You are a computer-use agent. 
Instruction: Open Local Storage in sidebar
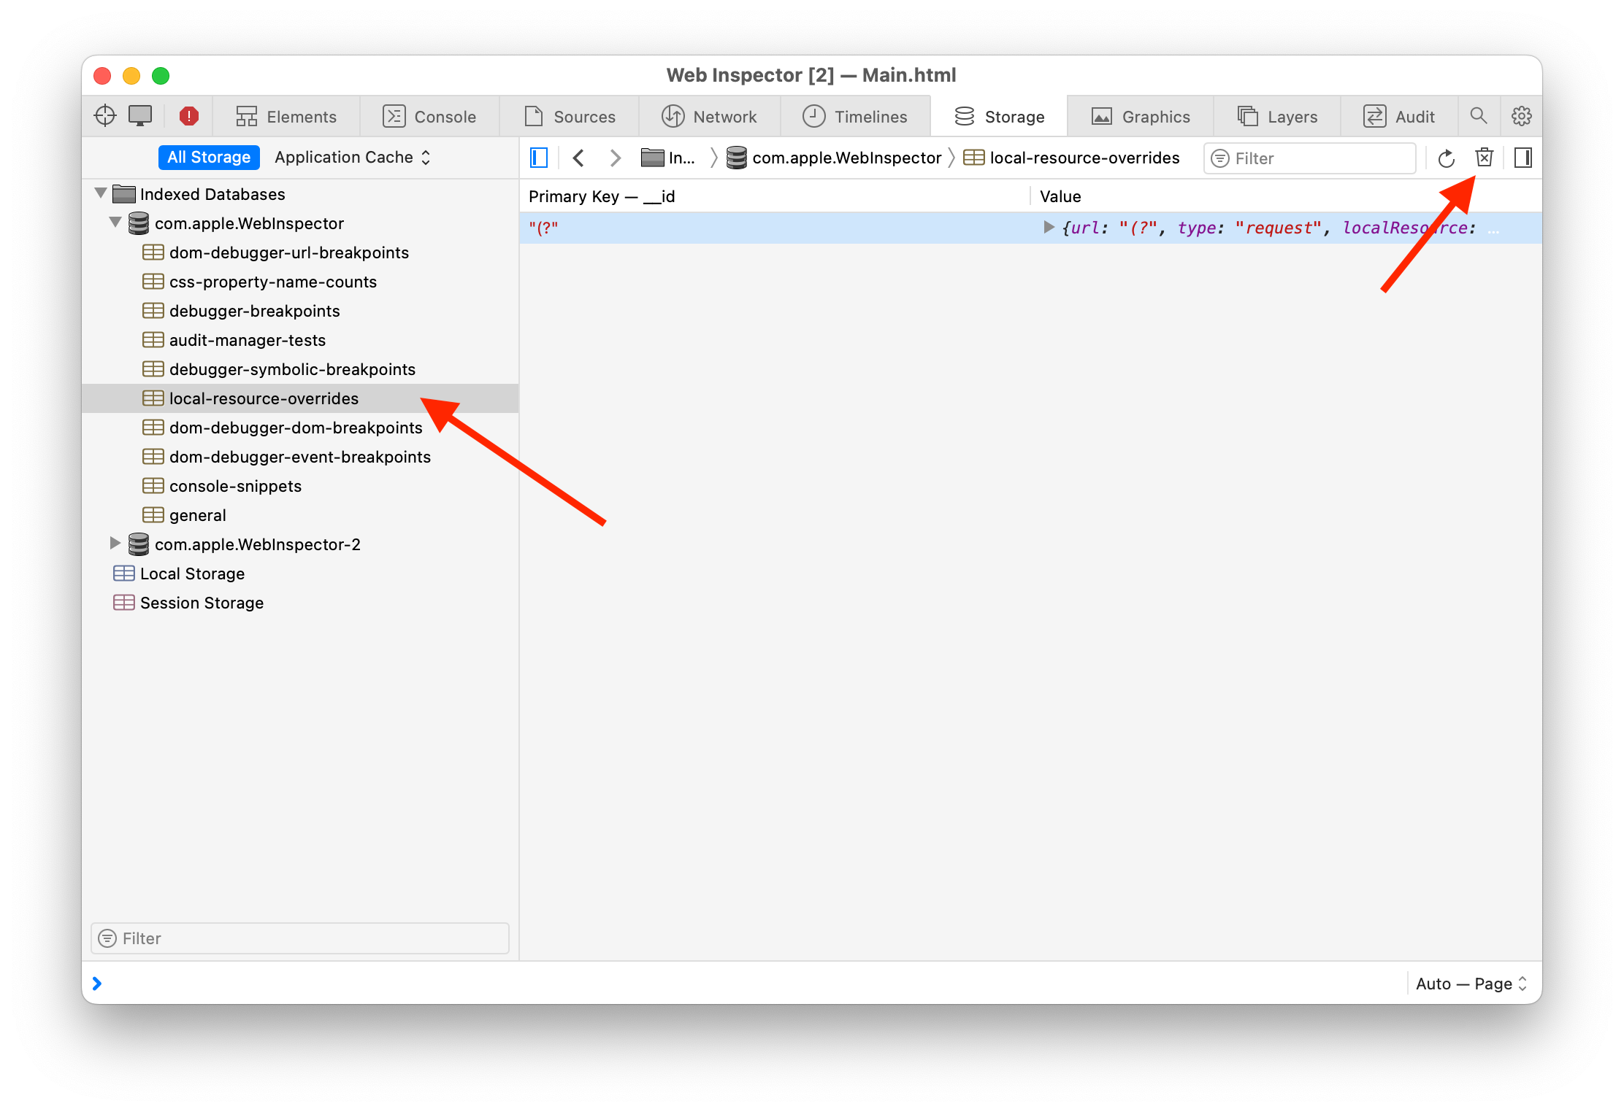point(301,574)
